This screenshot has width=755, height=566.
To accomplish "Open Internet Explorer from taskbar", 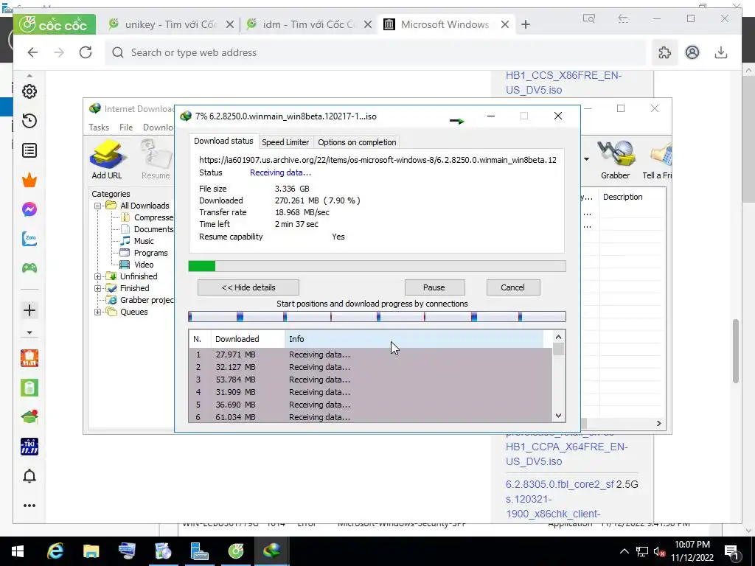I will [x=55, y=551].
